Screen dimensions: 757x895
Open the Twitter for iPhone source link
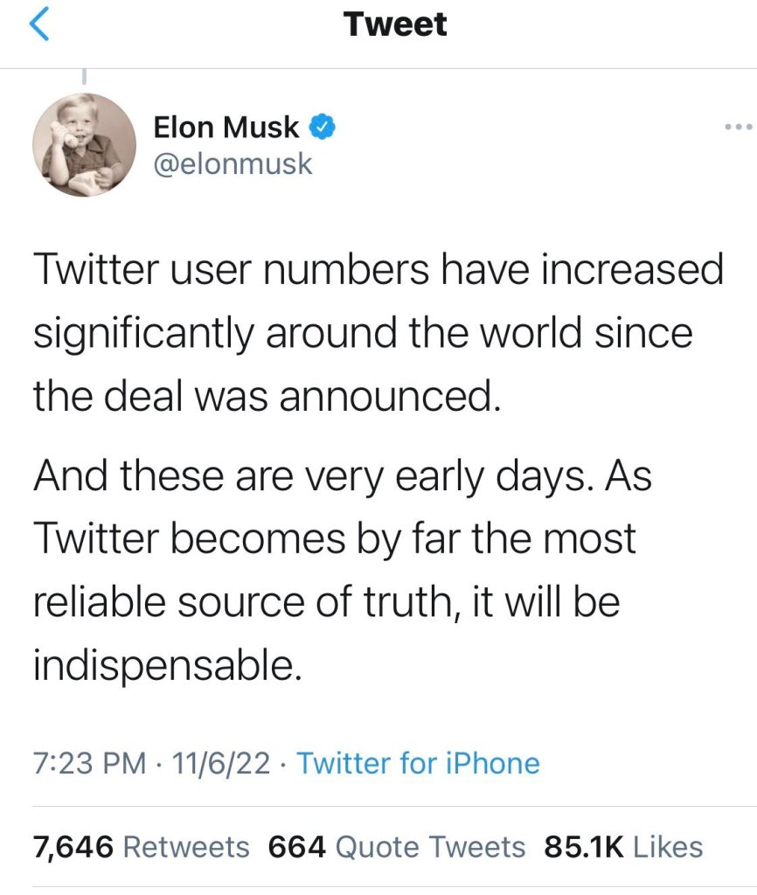coord(418,763)
